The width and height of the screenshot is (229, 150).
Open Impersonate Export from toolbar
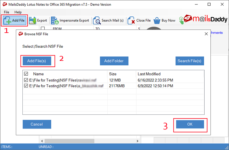point(70,21)
